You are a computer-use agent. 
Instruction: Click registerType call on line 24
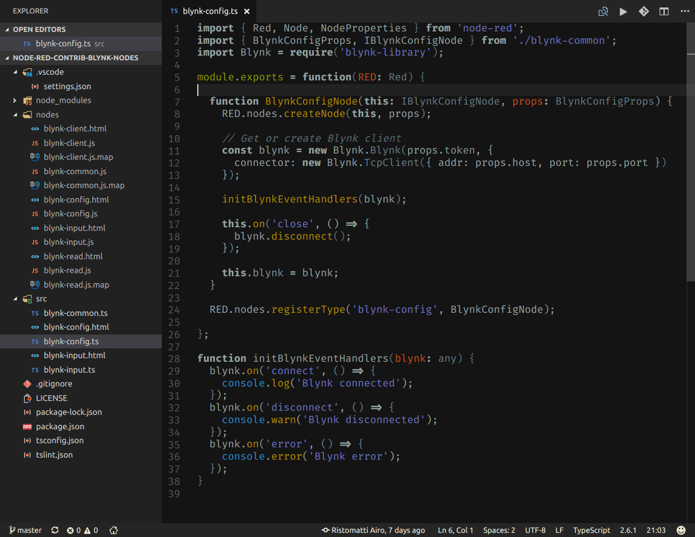(309, 310)
